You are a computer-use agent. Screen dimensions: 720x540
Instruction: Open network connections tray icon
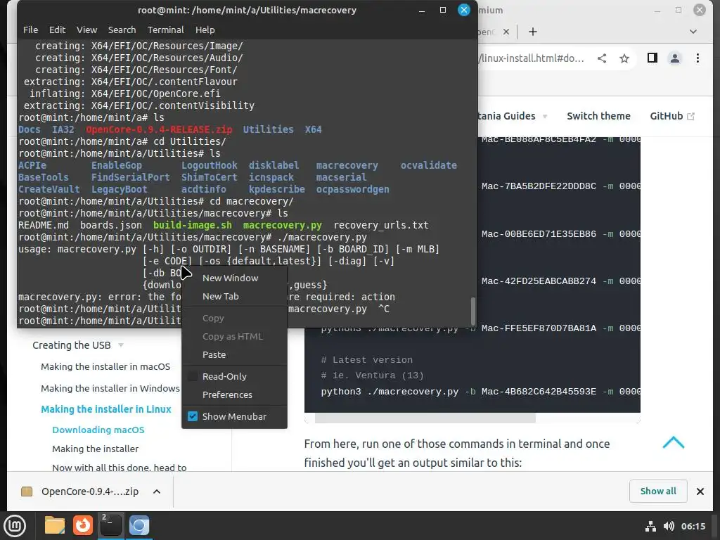pos(650,526)
